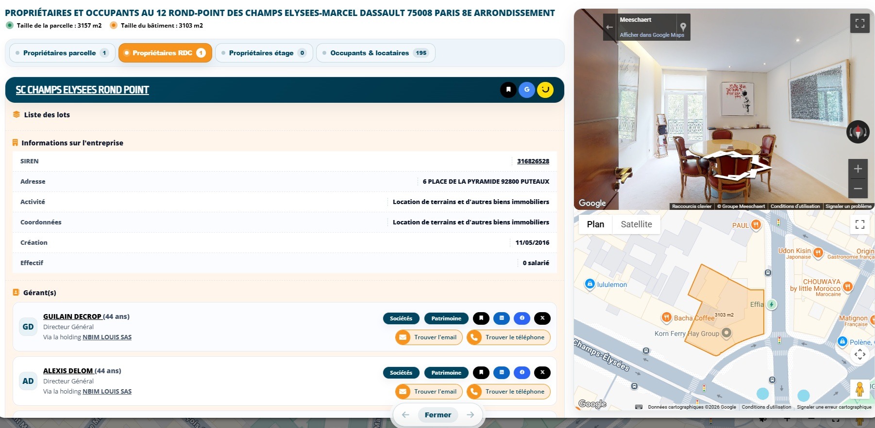Click the yellow smiley icon in company header
This screenshot has height=428, width=875.
click(545, 90)
